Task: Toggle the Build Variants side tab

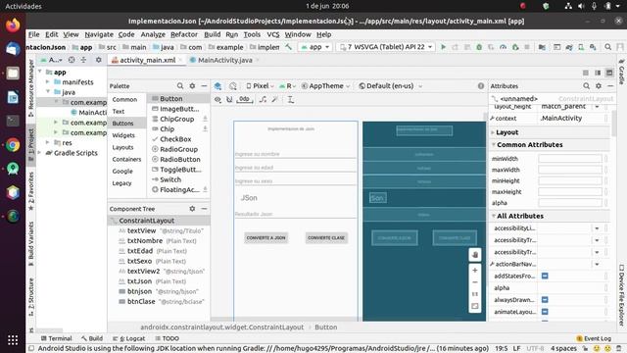Action: 31,244
